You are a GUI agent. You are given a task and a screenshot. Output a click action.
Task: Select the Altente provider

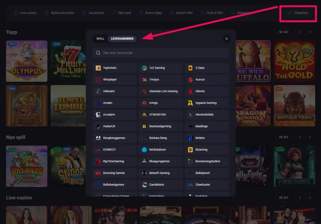[207, 91]
